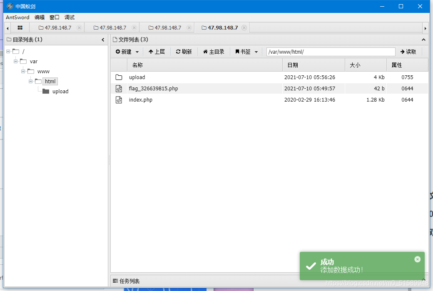The image size is (433, 291).
Task: Click the arrow icon inside the 读取 button
Action: tap(402, 52)
